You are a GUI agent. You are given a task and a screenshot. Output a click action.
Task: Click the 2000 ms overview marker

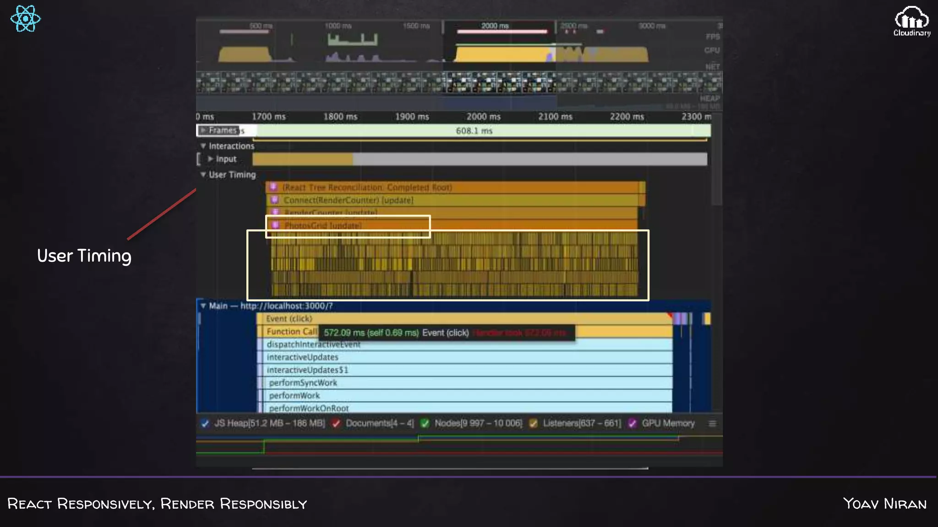(x=495, y=26)
